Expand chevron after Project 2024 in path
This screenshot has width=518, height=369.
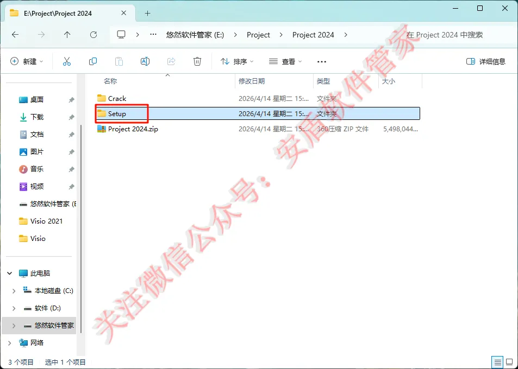pos(346,35)
